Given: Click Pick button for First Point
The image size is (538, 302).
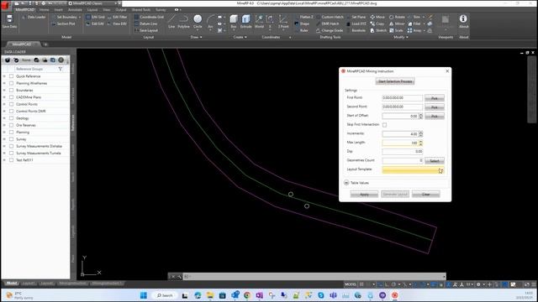Looking at the screenshot, I should [x=435, y=98].
